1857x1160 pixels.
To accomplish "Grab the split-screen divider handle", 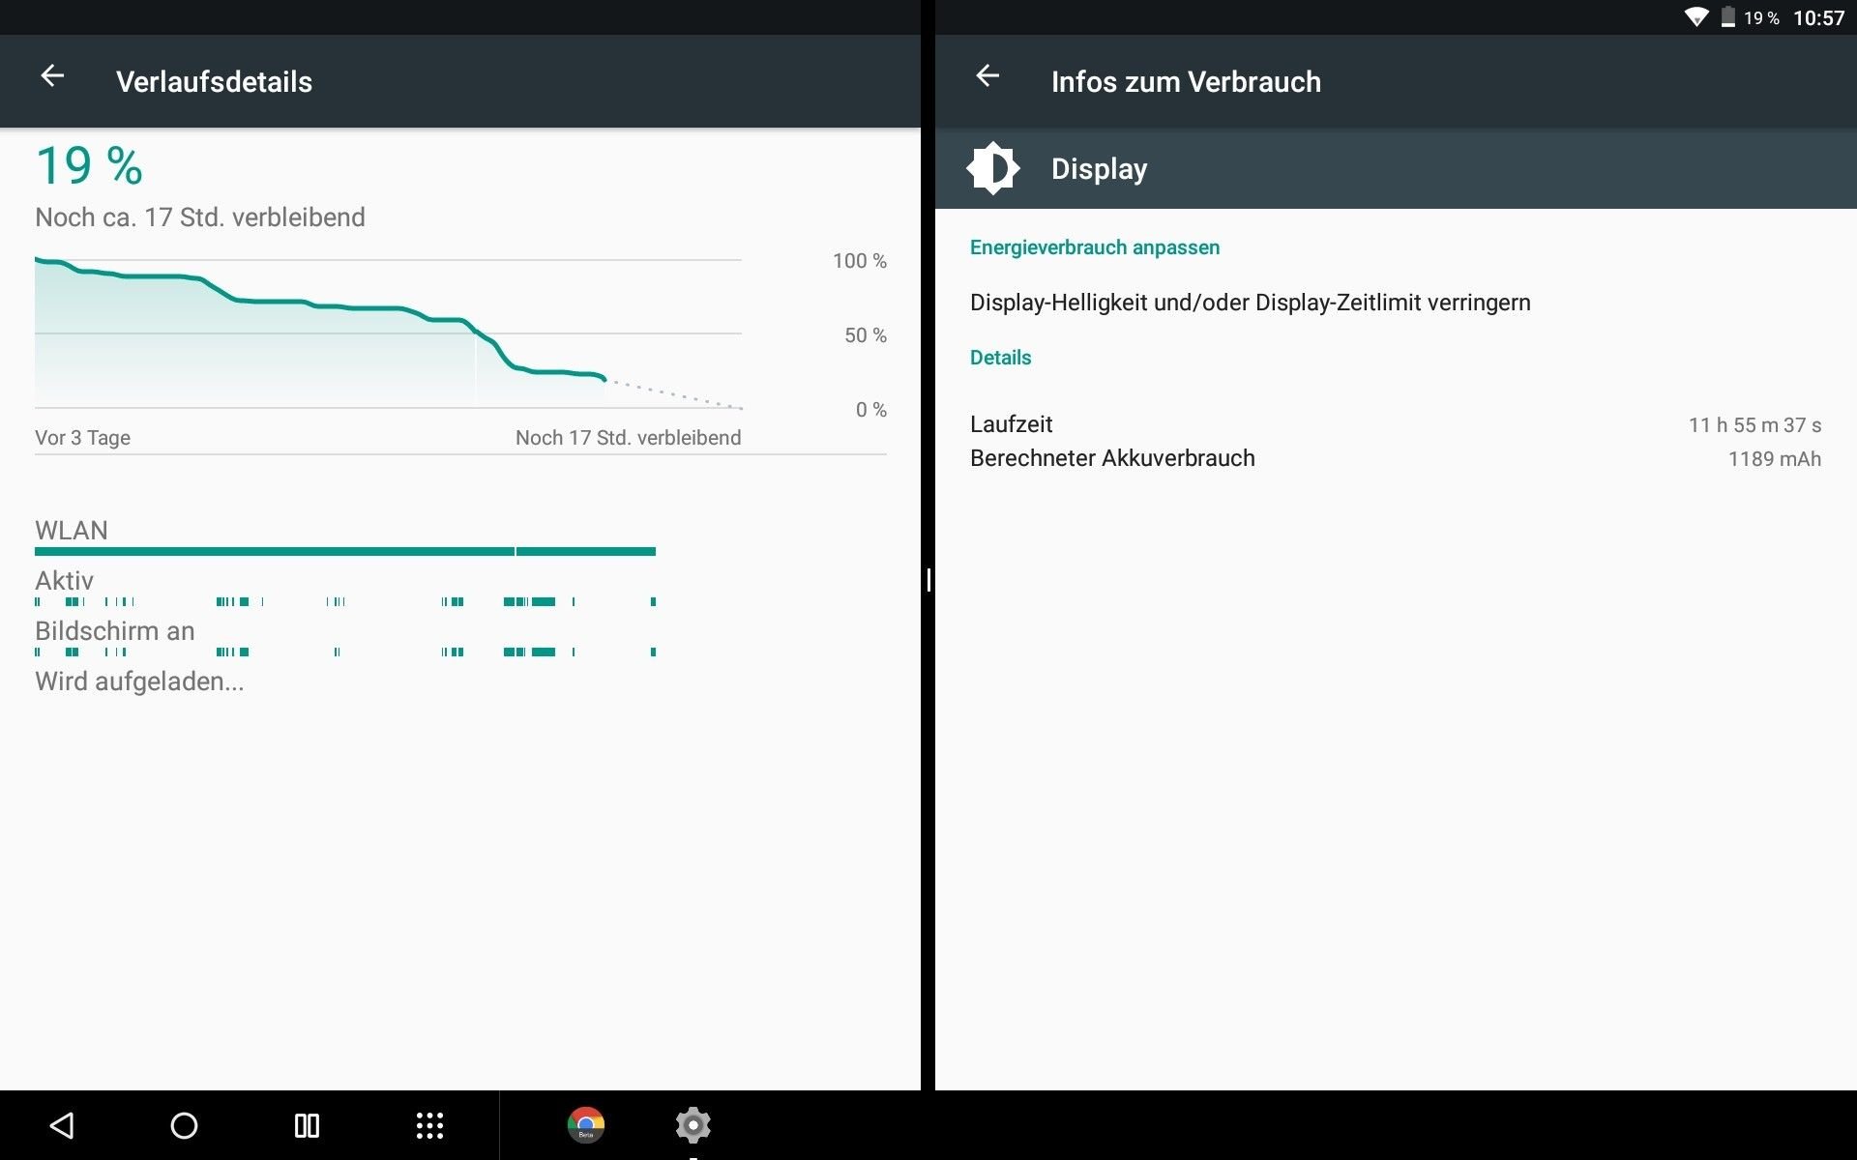I will pyautogui.click(x=928, y=580).
